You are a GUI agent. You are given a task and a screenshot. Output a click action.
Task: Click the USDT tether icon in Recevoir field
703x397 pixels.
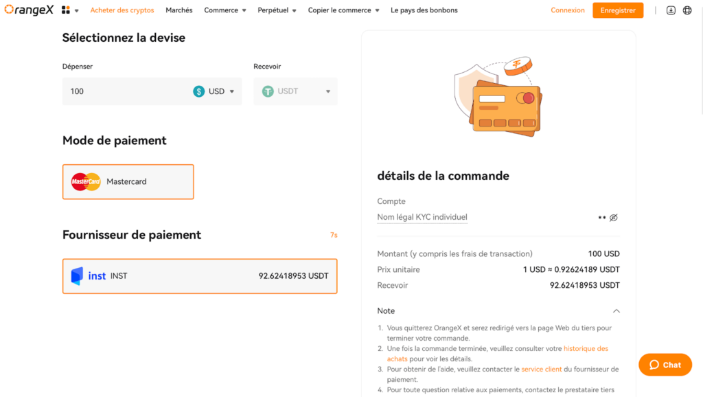click(x=268, y=91)
